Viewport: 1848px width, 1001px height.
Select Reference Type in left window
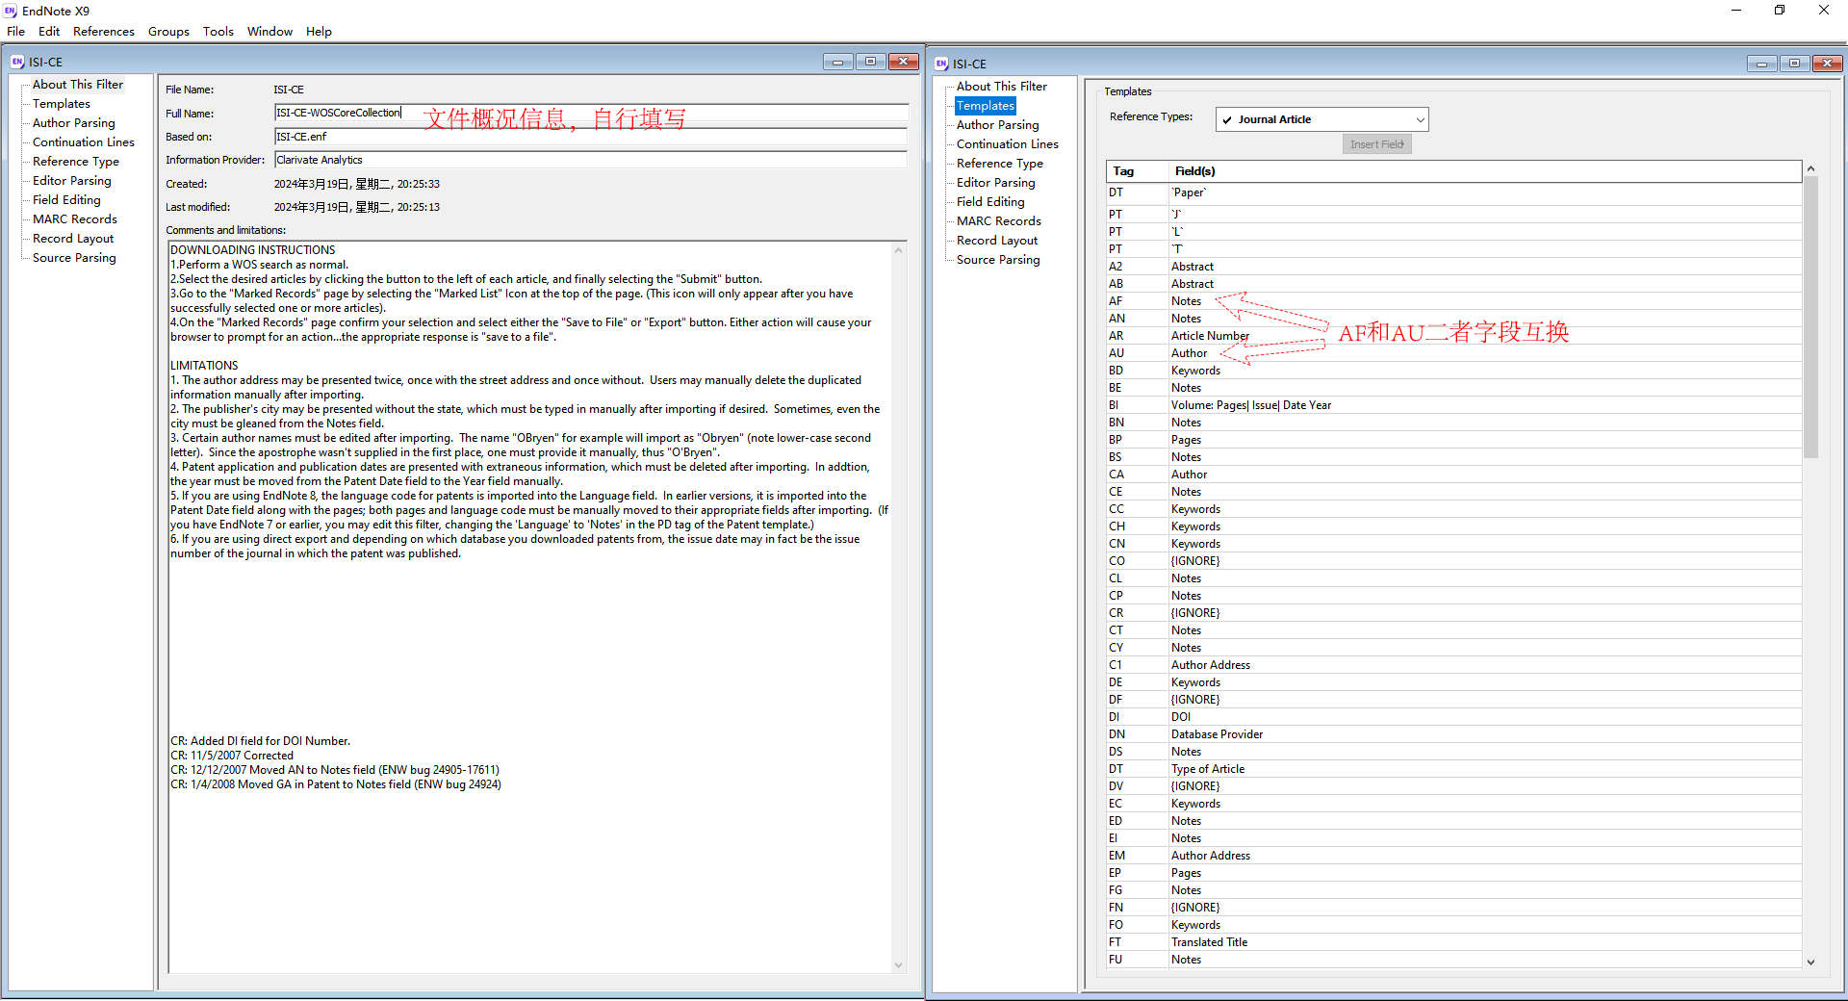click(76, 162)
